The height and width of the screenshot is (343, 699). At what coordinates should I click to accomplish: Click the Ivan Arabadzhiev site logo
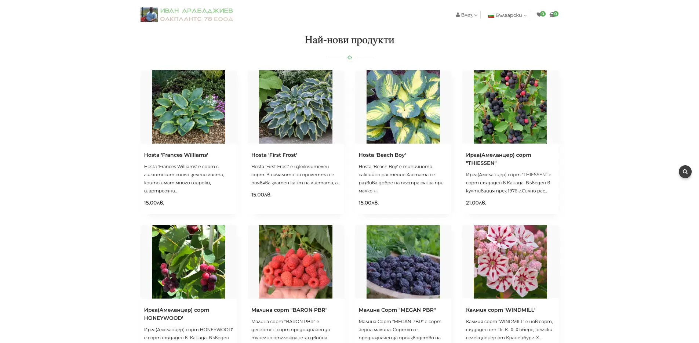pyautogui.click(x=187, y=15)
